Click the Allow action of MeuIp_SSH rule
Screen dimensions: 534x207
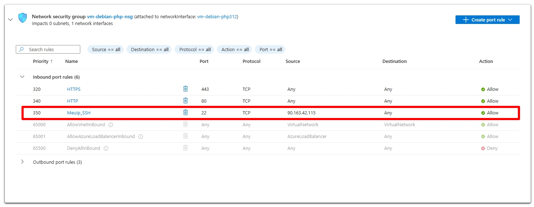click(490, 113)
